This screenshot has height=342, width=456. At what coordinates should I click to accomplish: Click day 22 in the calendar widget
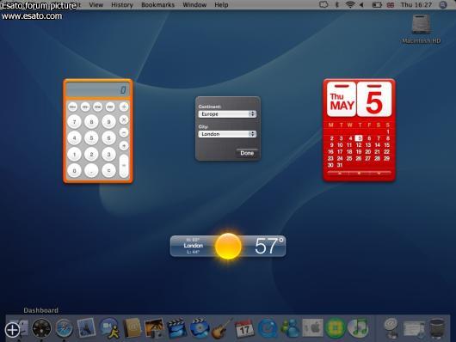(386, 152)
